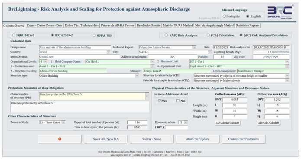Image resolution: width=301 pixels, height=160 pixels.
Task: Click the Salvar / Save button
Action: coord(152,139)
